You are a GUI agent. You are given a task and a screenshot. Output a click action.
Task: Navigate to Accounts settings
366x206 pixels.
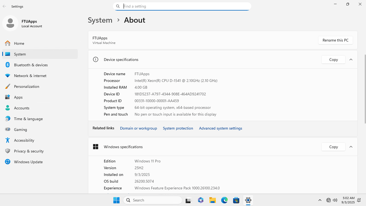tap(22, 108)
